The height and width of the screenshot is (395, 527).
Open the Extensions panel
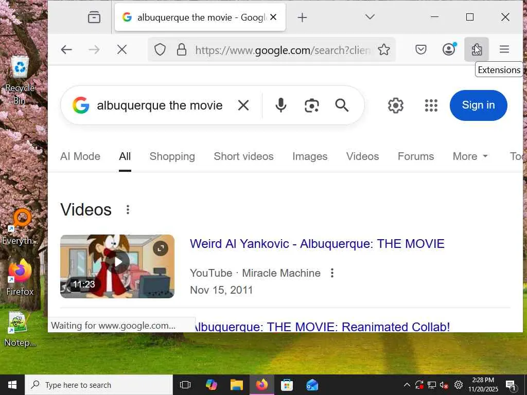click(x=477, y=50)
